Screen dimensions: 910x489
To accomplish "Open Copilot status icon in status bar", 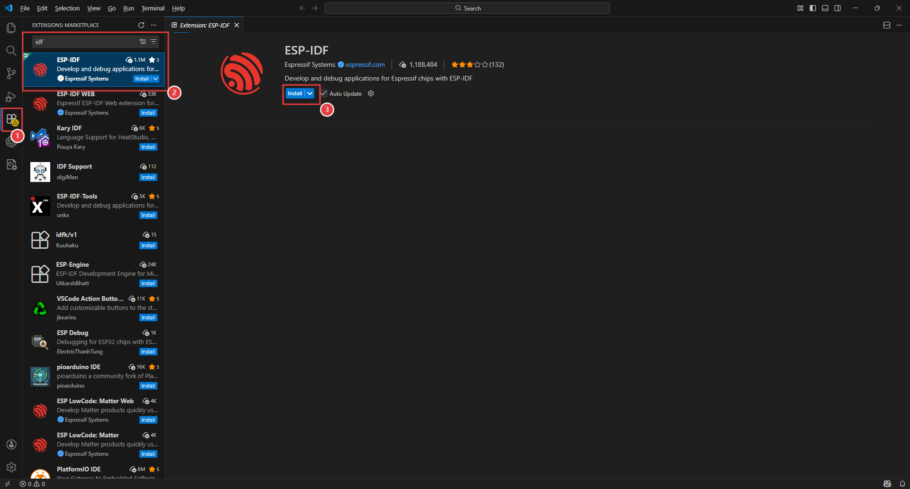I will pos(887,484).
